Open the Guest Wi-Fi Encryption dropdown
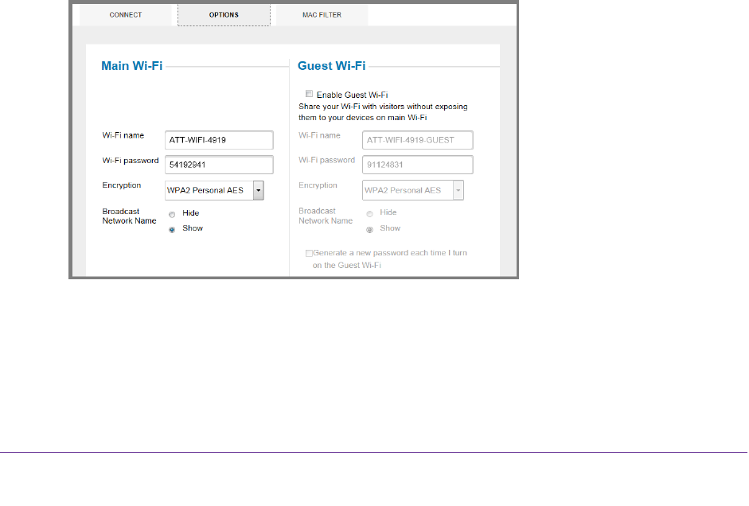 [x=413, y=190]
